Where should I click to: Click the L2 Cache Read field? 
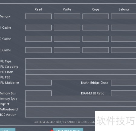(38, 39)
